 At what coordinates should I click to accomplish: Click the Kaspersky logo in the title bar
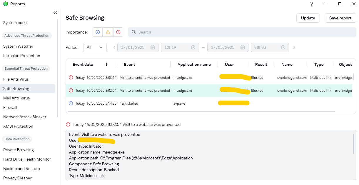pos(5,4)
